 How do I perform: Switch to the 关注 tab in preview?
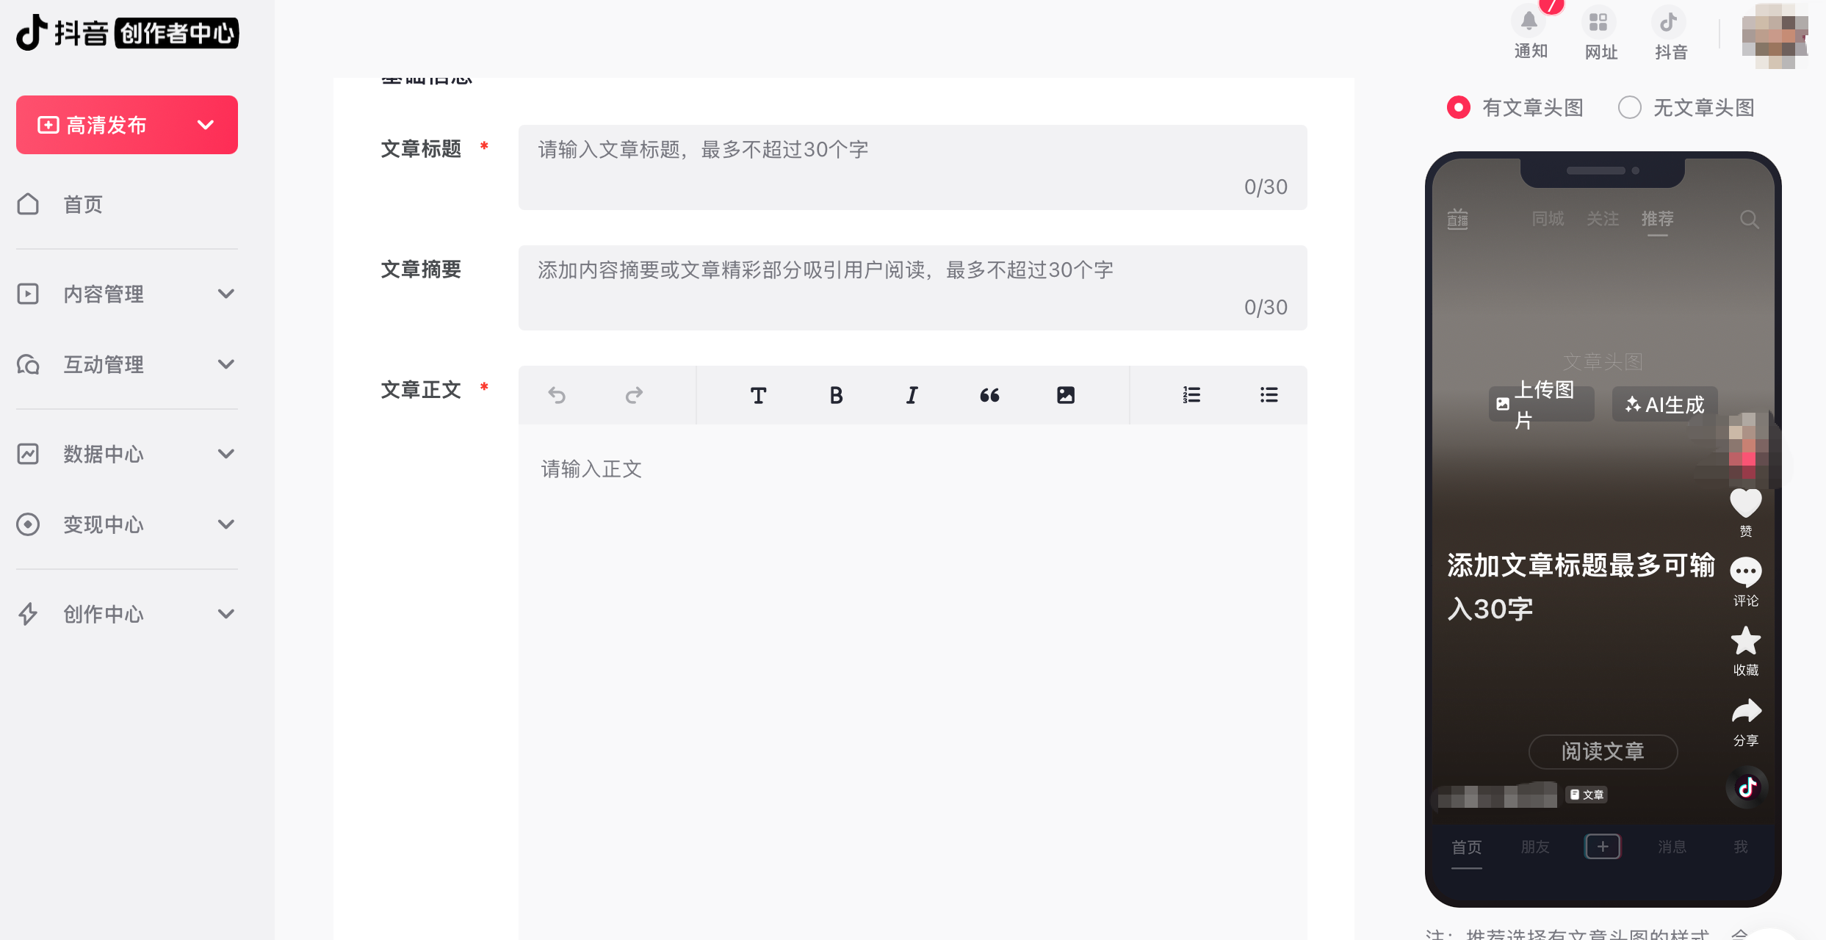[x=1603, y=218]
